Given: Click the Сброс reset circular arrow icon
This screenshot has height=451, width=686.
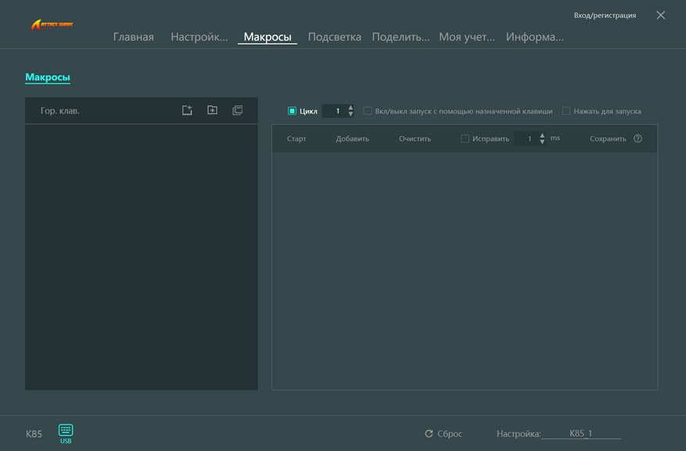Looking at the screenshot, I should point(429,434).
